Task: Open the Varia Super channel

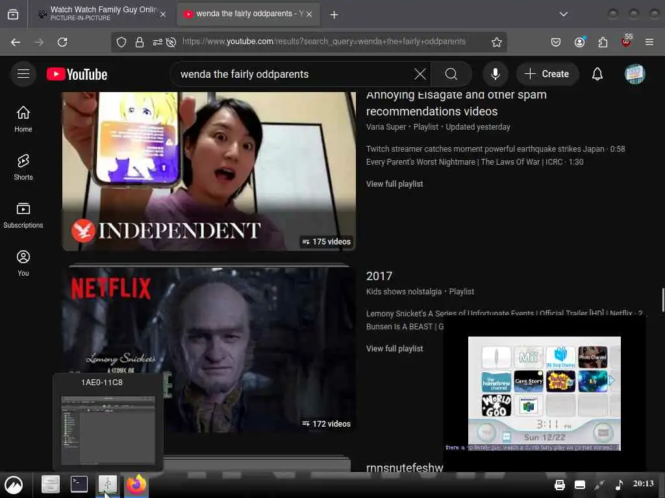Action: [386, 127]
